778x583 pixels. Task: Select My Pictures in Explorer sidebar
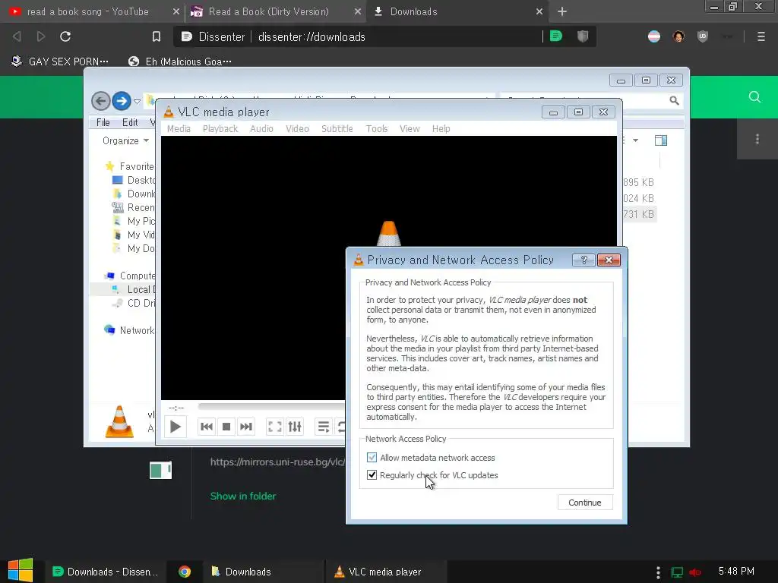pyautogui.click(x=134, y=221)
